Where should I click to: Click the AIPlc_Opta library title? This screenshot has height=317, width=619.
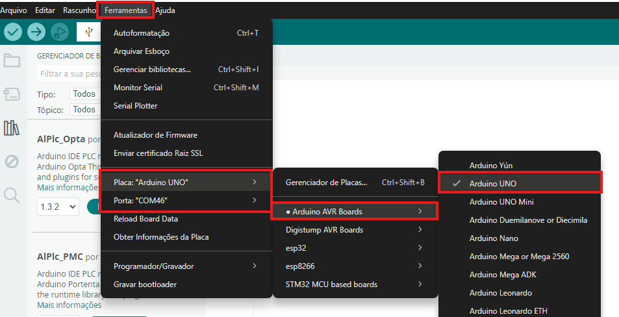click(61, 139)
